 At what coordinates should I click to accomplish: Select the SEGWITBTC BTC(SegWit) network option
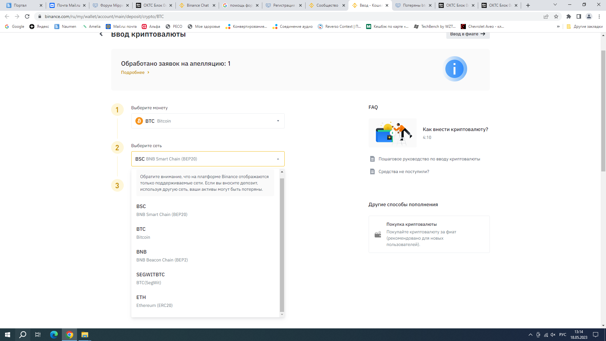tap(205, 278)
